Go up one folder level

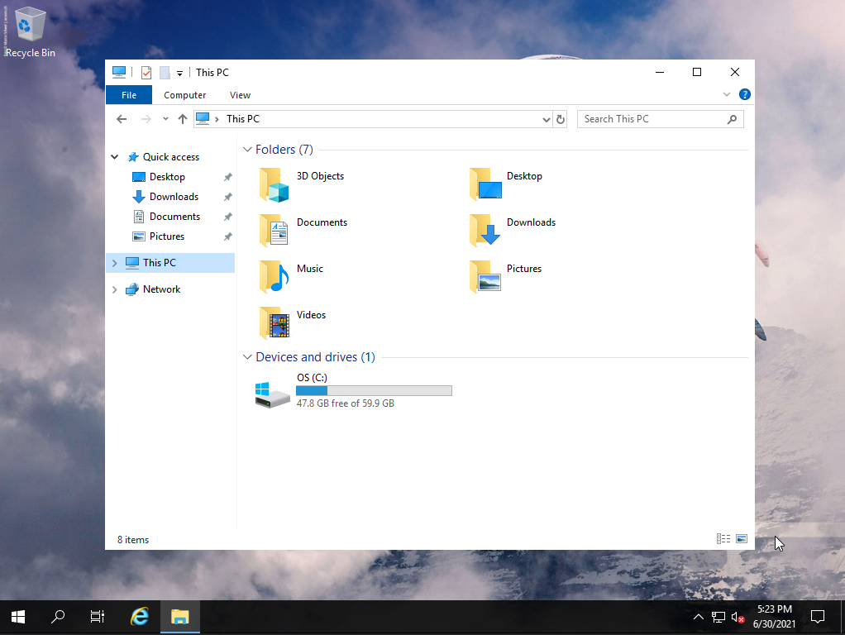pyautogui.click(x=183, y=119)
